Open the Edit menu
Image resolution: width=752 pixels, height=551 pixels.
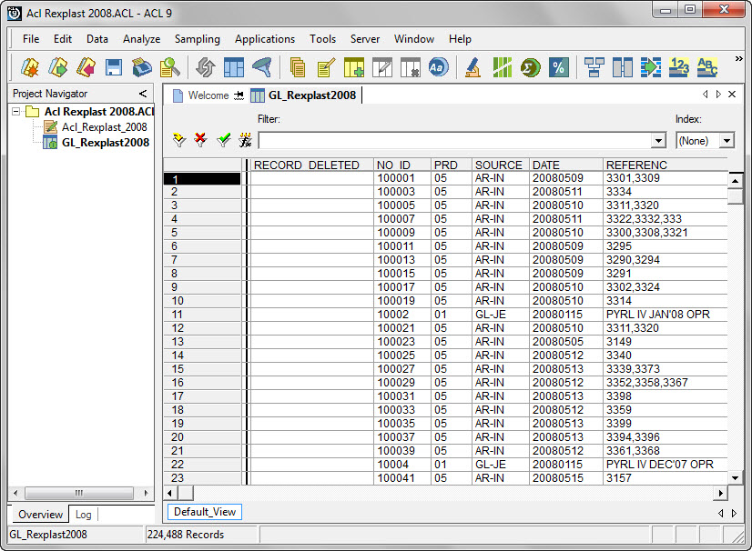click(62, 39)
